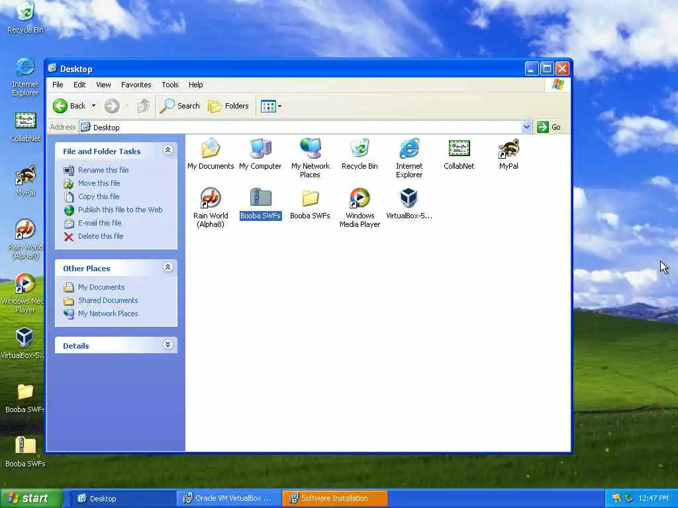The width and height of the screenshot is (678, 508).
Task: Click Move this file link
Action: click(99, 183)
